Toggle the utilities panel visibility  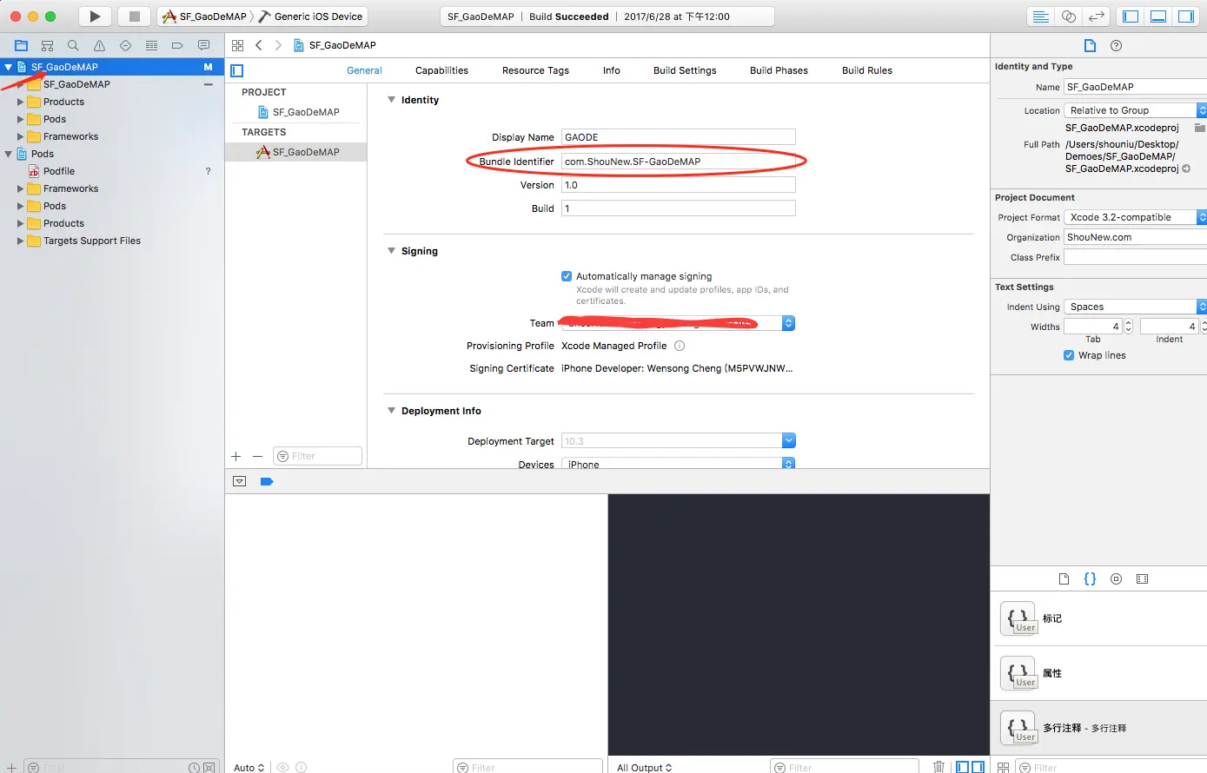[1186, 17]
